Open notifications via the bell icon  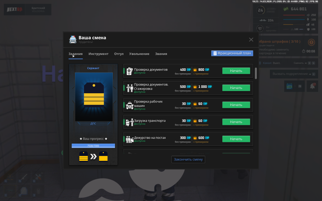pos(312,86)
